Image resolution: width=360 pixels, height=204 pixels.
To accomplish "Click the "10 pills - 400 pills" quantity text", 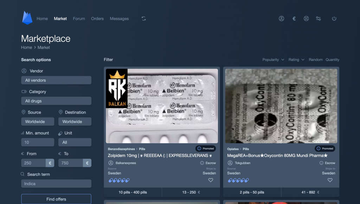I will pos(133,192).
